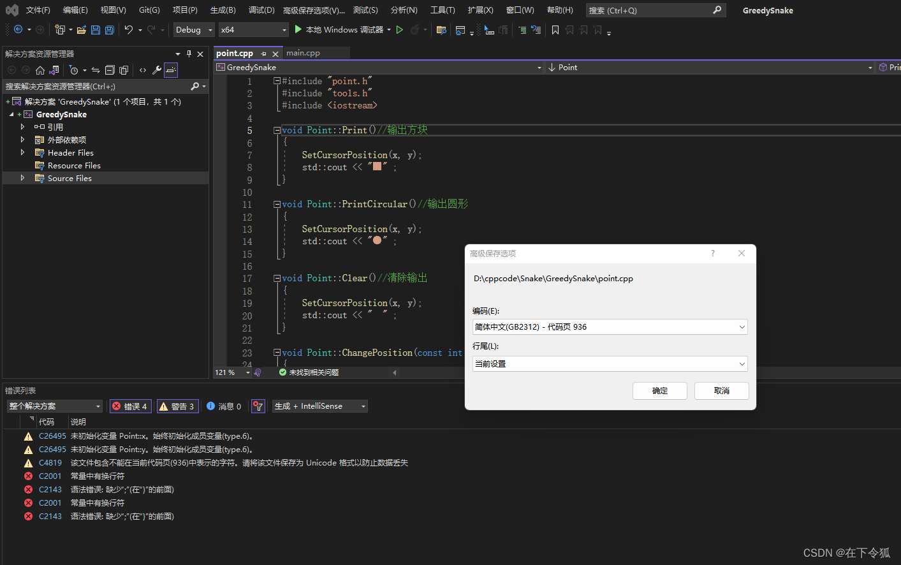This screenshot has height=565, width=901.
Task: Collapse the Point::PrintCircular function outline
Action: 277,204
